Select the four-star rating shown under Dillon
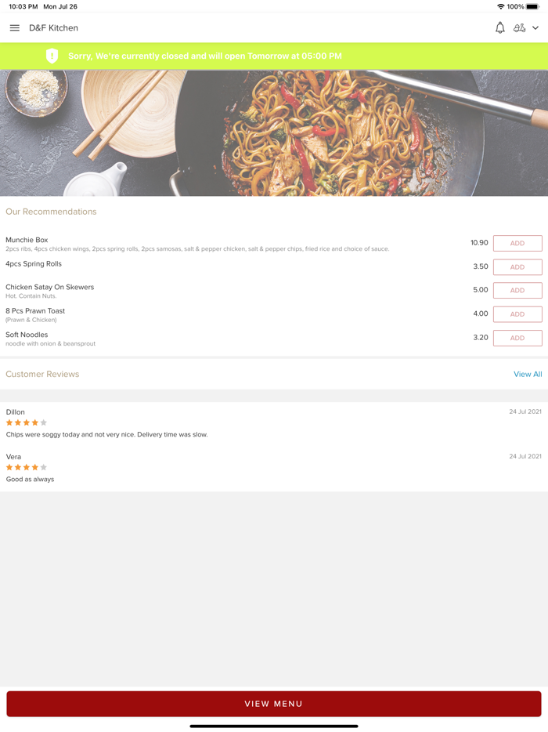Viewport: 548px width, 732px height. [x=26, y=422]
